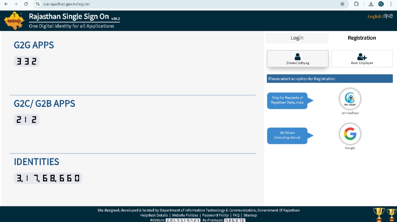Image resolution: width=397 pixels, height=222 pixels.
Task: Open browser profile avatar
Action: click(x=381, y=4)
